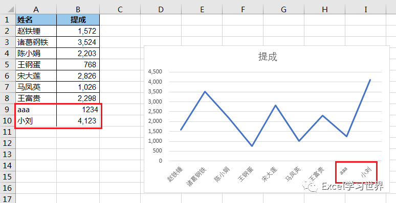Click chart axis label 小刘
396x203 pixels.
pos(366,172)
